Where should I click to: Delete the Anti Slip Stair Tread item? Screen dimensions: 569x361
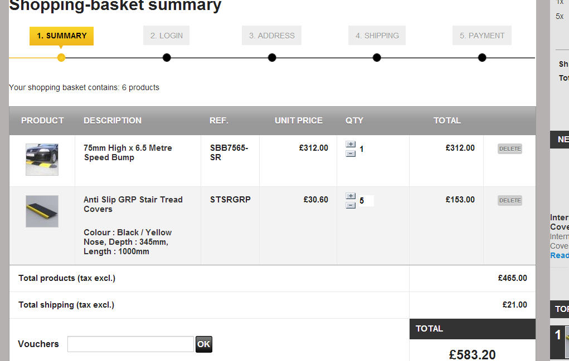pos(509,200)
